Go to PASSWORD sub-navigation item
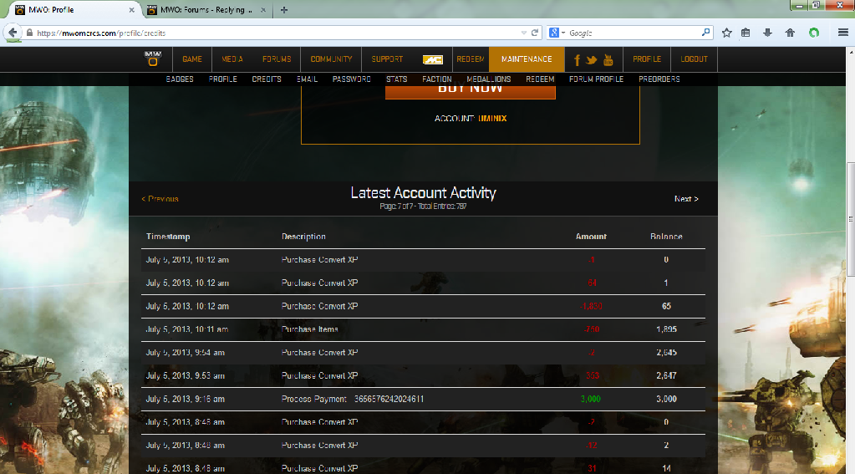Image resolution: width=855 pixels, height=474 pixels. click(352, 79)
